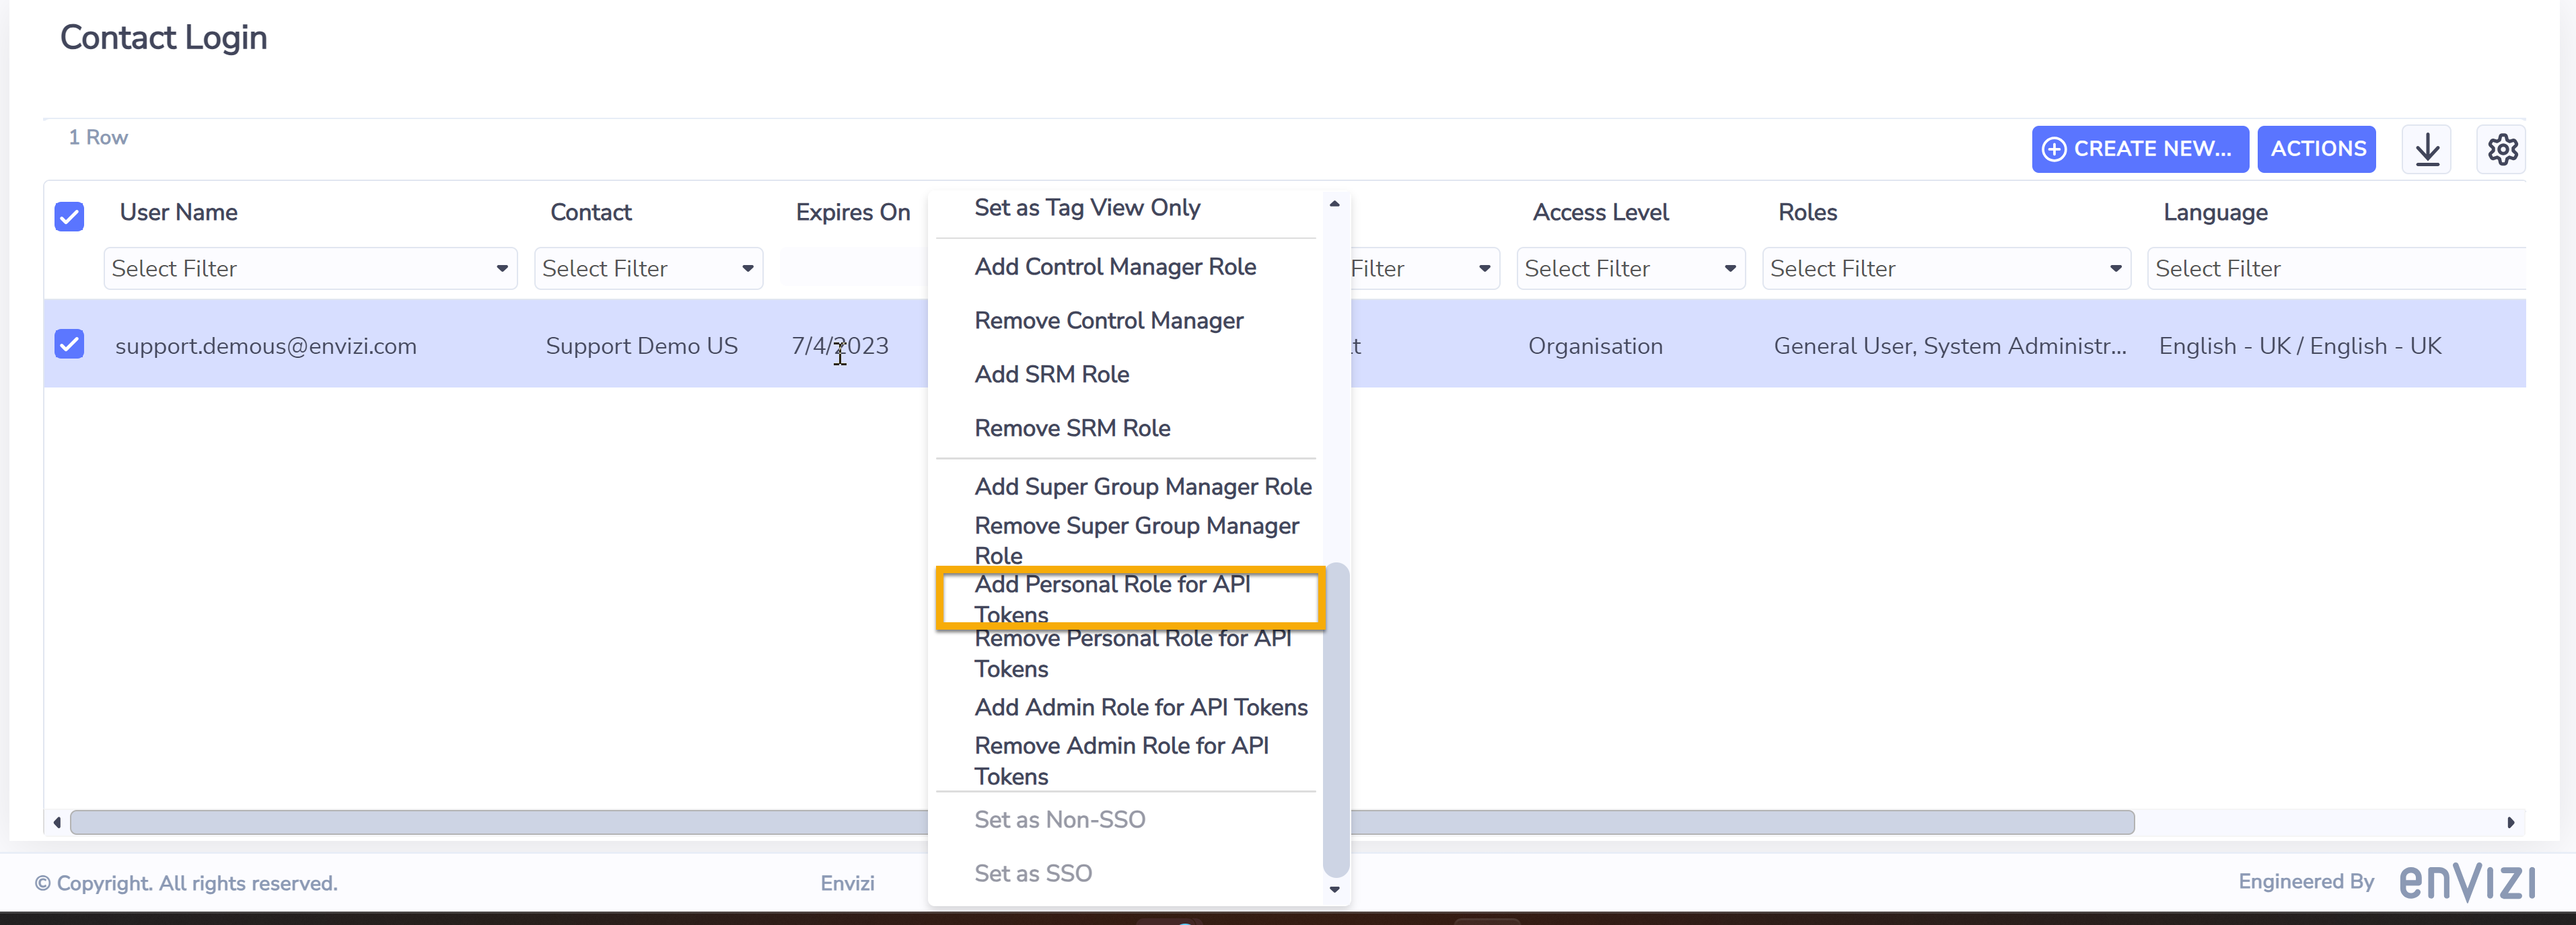Open the Contact filter dropdown
Image resolution: width=2576 pixels, height=925 pixels.
pos(648,268)
